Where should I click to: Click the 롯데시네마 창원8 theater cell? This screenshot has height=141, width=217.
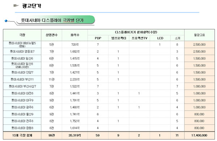tap(22, 128)
